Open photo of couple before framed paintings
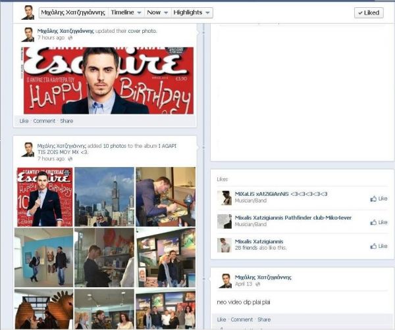Viewport: 395px width, 330px height. (165, 258)
